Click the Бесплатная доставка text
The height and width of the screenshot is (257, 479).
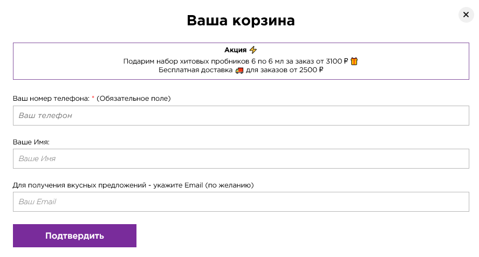tap(195, 70)
